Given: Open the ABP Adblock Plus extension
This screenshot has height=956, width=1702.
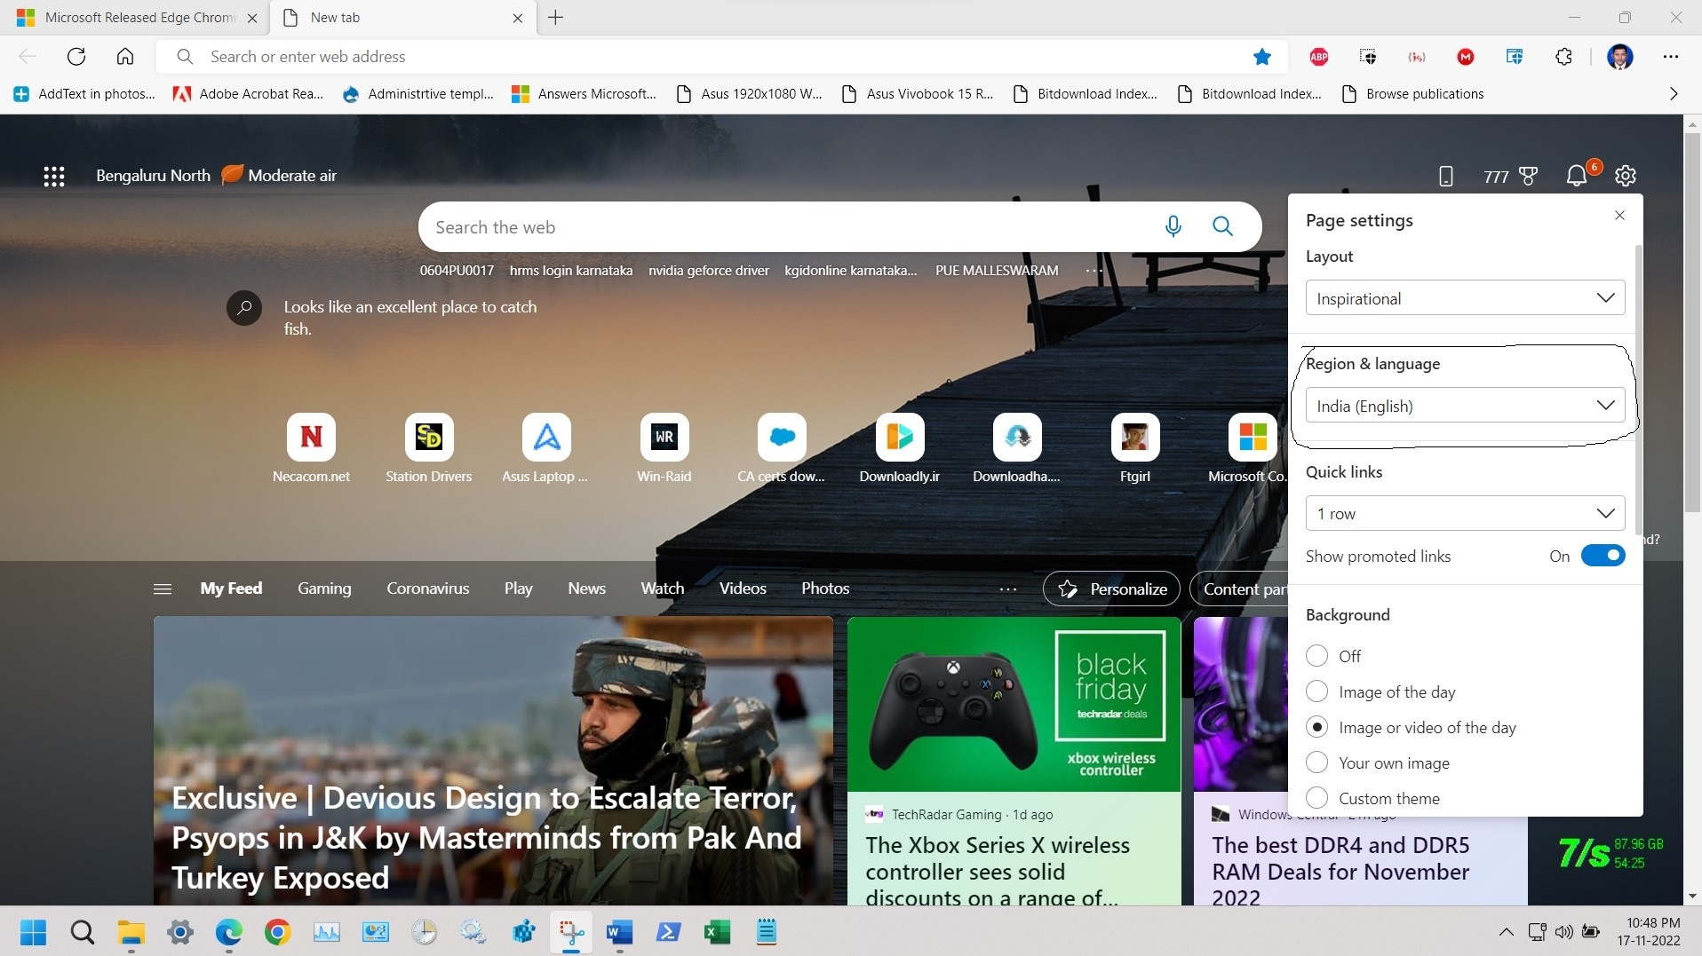Looking at the screenshot, I should pos(1319,57).
